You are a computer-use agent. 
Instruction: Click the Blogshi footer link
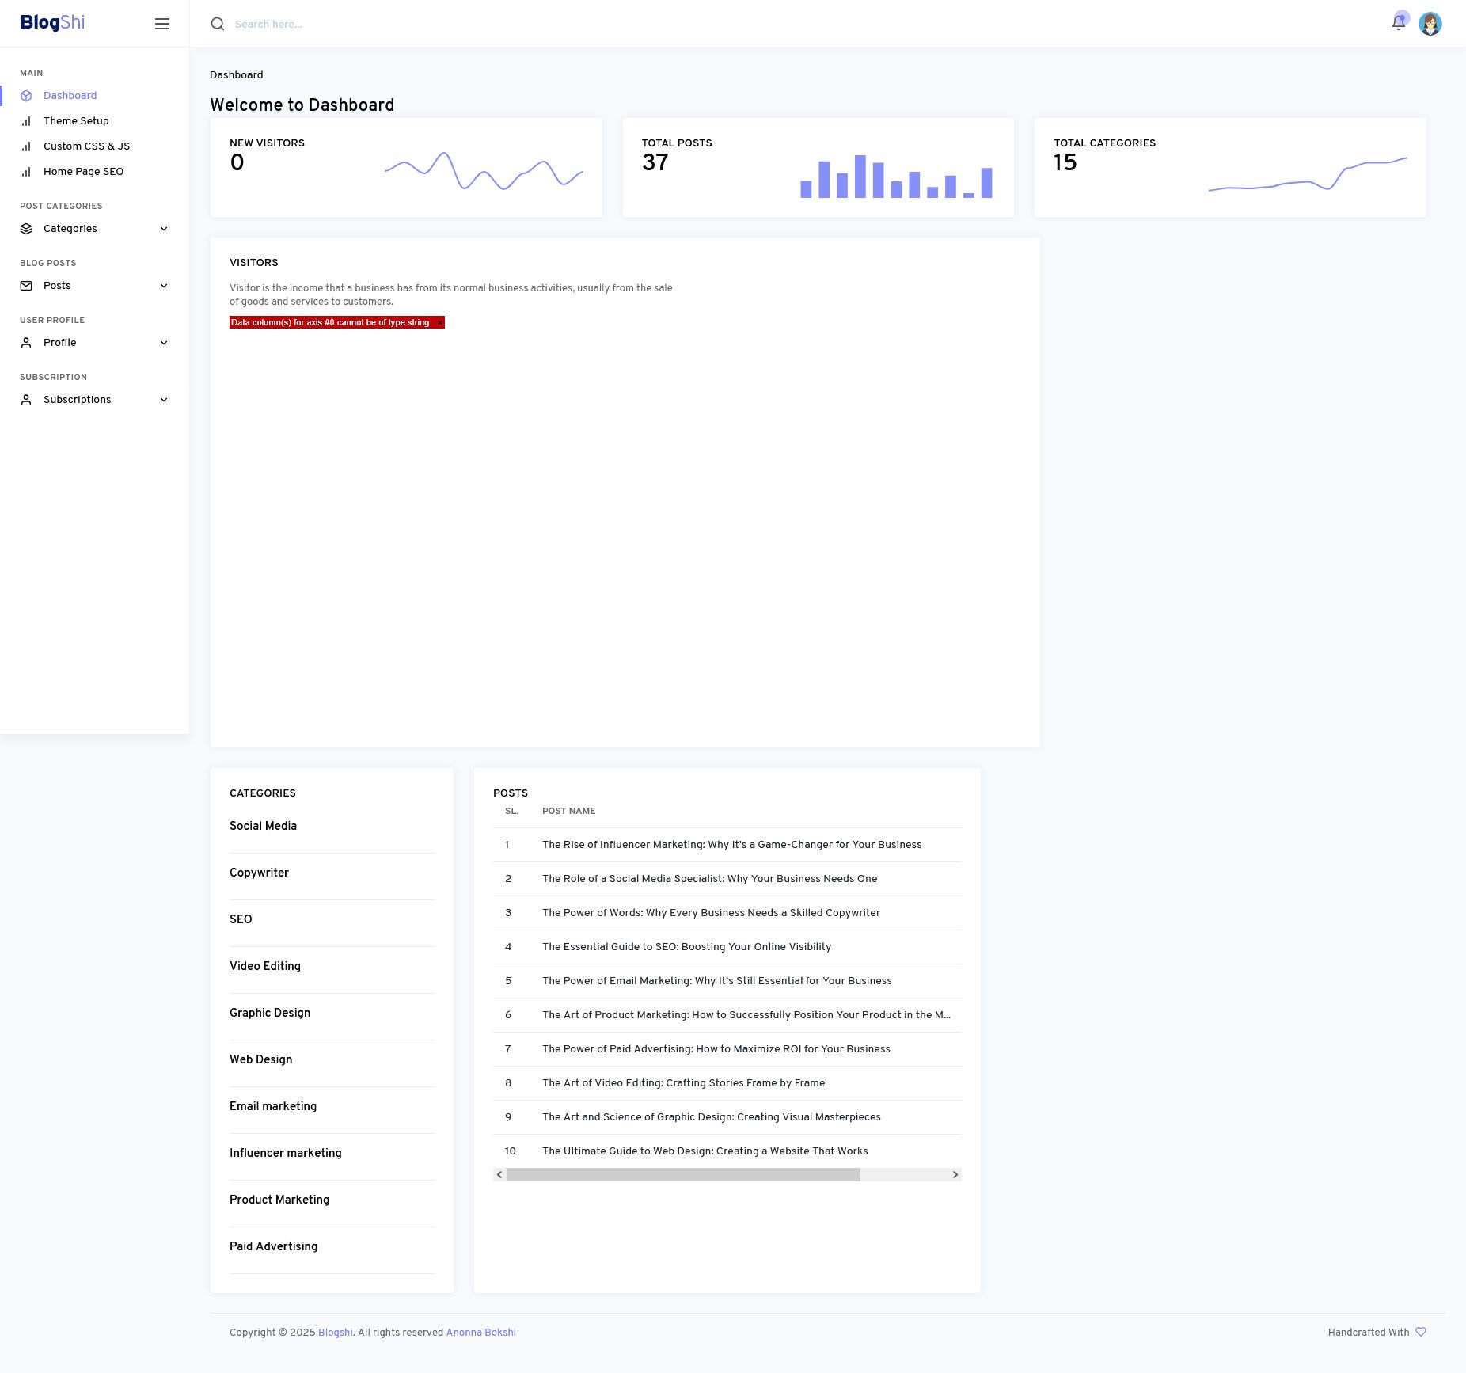click(336, 1333)
